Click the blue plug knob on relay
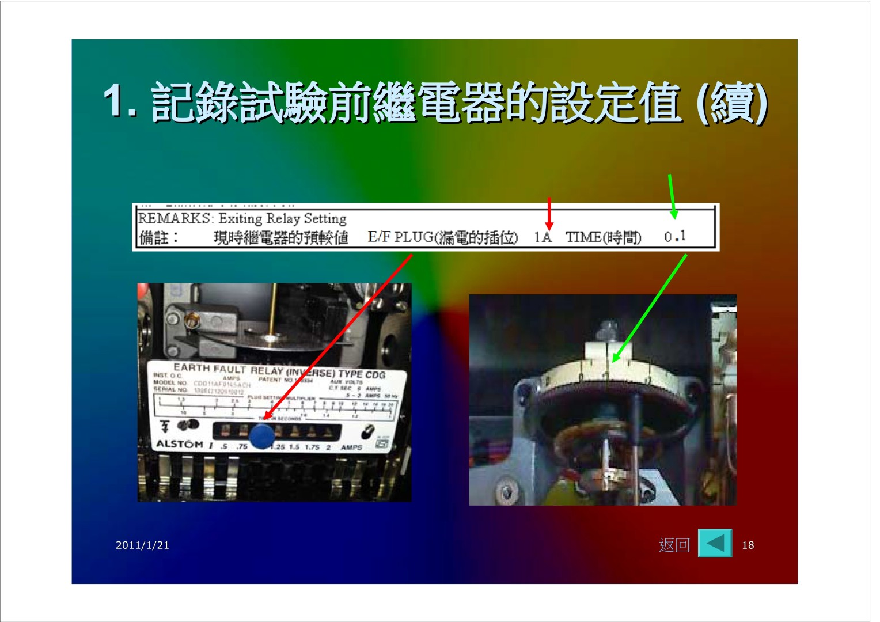Screen dimensions: 880x622 [262, 436]
